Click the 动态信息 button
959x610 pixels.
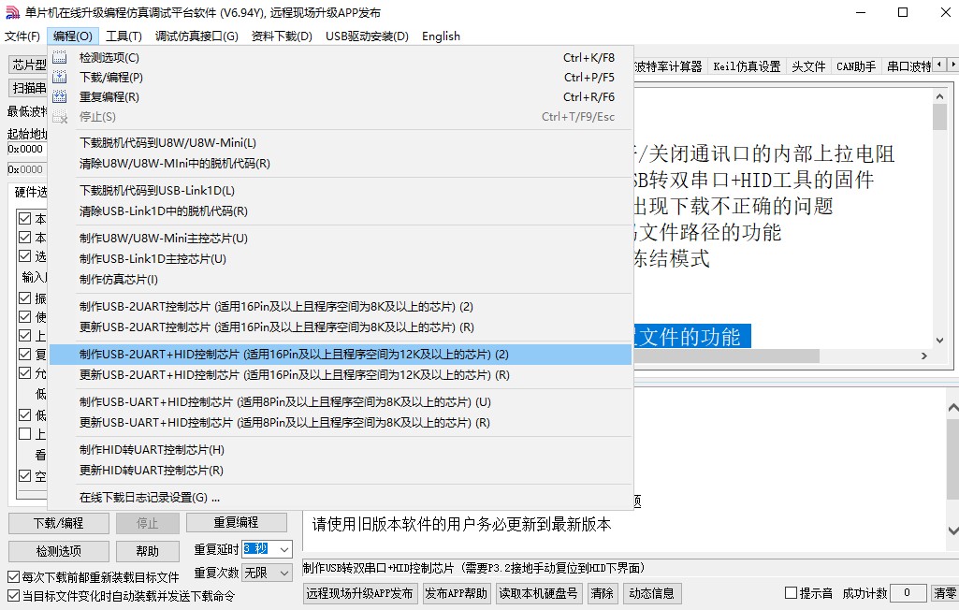tap(651, 593)
